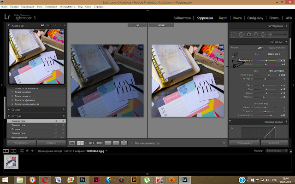Hide left panel via edge arrow
The height and width of the screenshot is (184, 295).
(1, 85)
